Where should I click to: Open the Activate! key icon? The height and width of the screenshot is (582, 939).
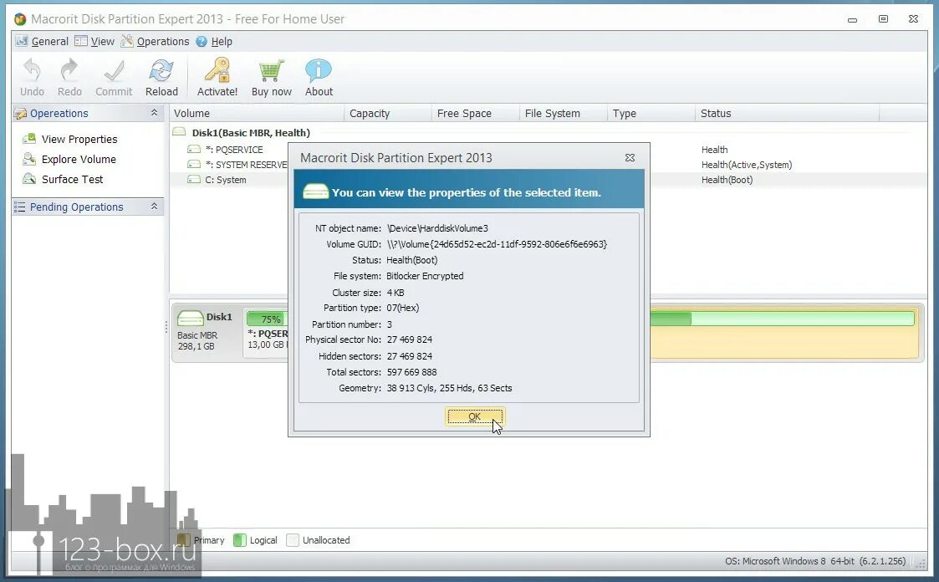217,69
